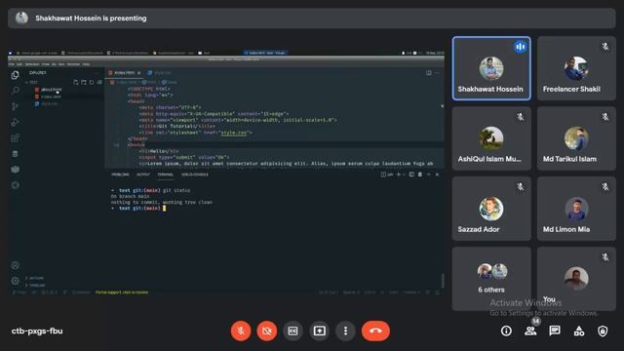The width and height of the screenshot is (624, 351).
Task: Open the Manage gear icon in VS Code
Action: tap(16, 281)
